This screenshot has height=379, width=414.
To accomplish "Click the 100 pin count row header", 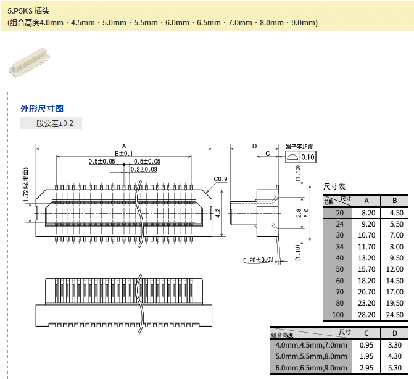I will 339,315.
